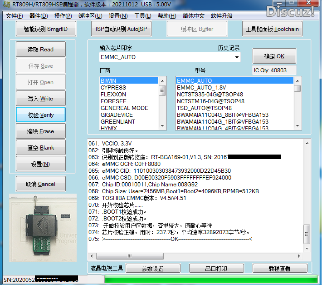Confirm with the 确定 OK button
Viewport: 322px width, 285px height.
(274, 56)
